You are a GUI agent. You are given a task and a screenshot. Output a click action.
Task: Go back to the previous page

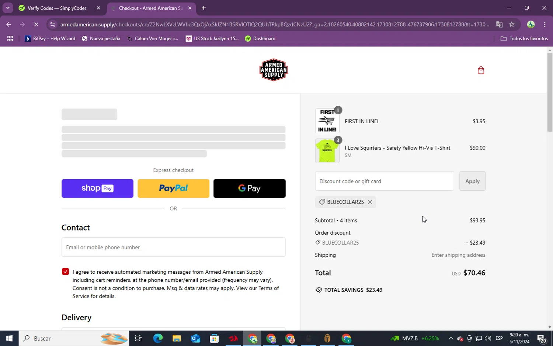[x=8, y=24]
